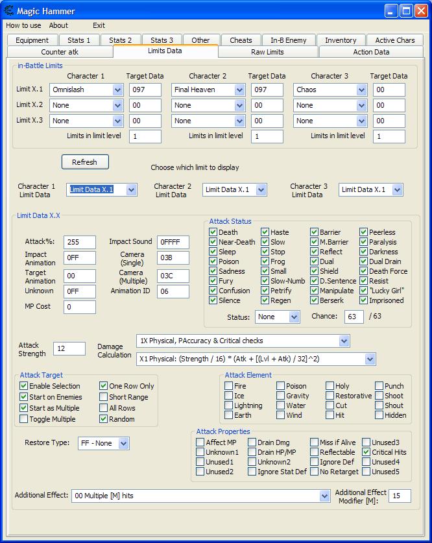The height and width of the screenshot is (543, 432).
Task: Click the Animation ID field
Action: pos(173,291)
